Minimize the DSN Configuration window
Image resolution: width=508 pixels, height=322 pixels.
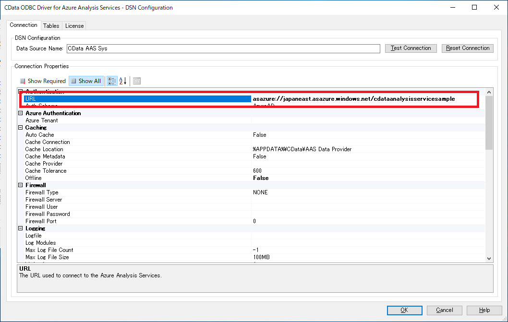click(x=453, y=8)
